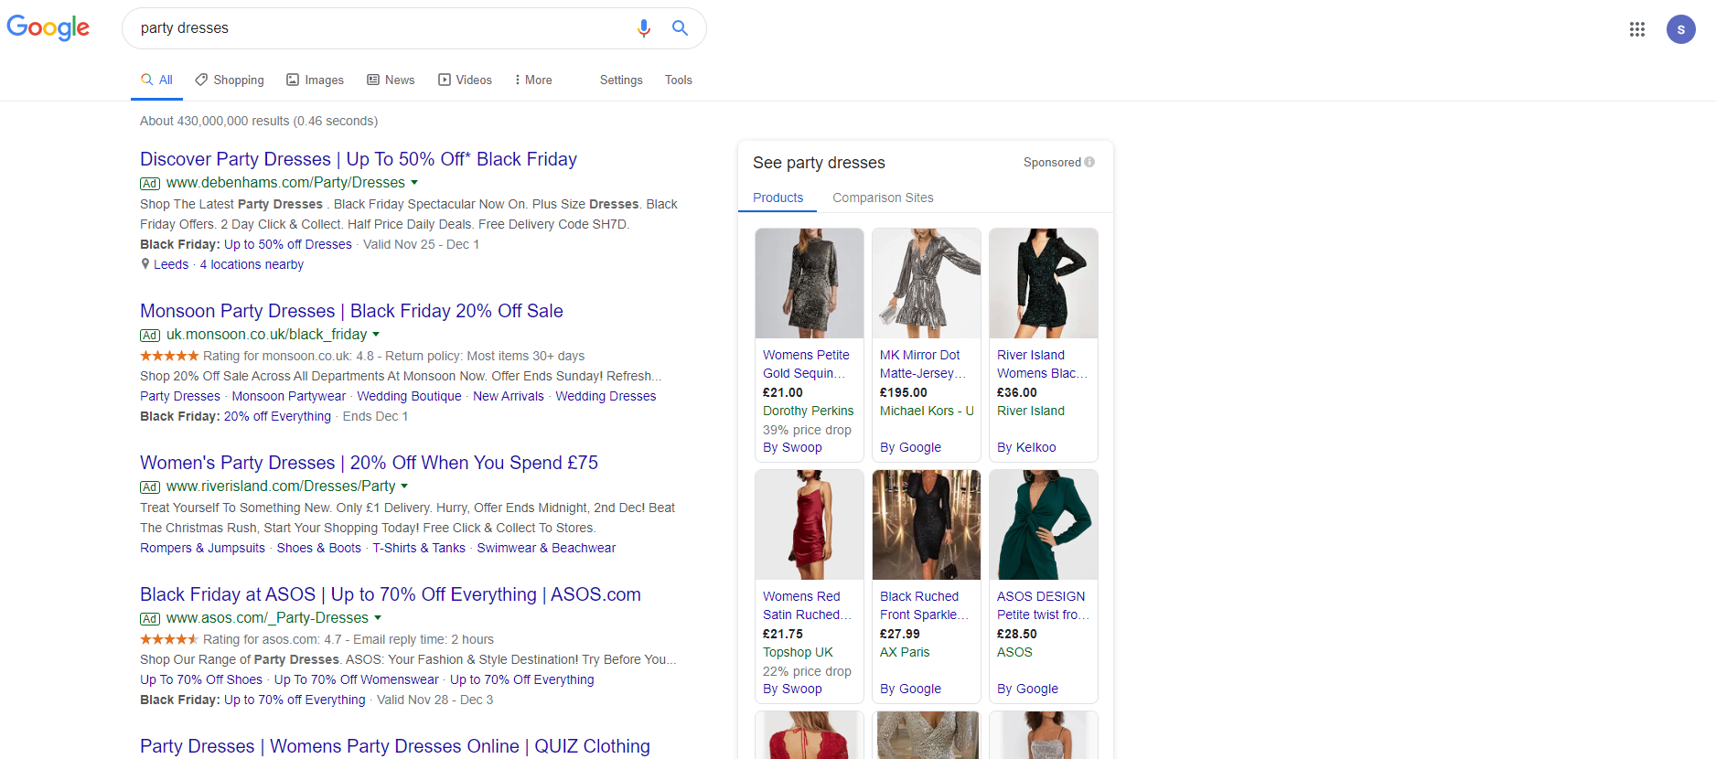Click MK Mirror Dot Matte-Jersey title
Screen dimensions: 1716x759
pos(923,364)
